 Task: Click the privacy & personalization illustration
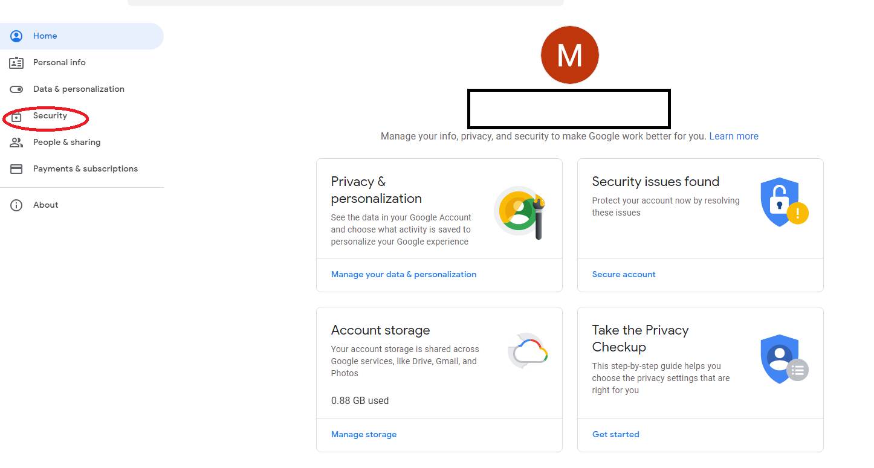[519, 212]
